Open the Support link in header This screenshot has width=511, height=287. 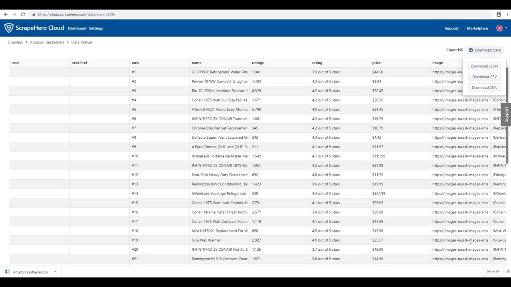click(452, 28)
